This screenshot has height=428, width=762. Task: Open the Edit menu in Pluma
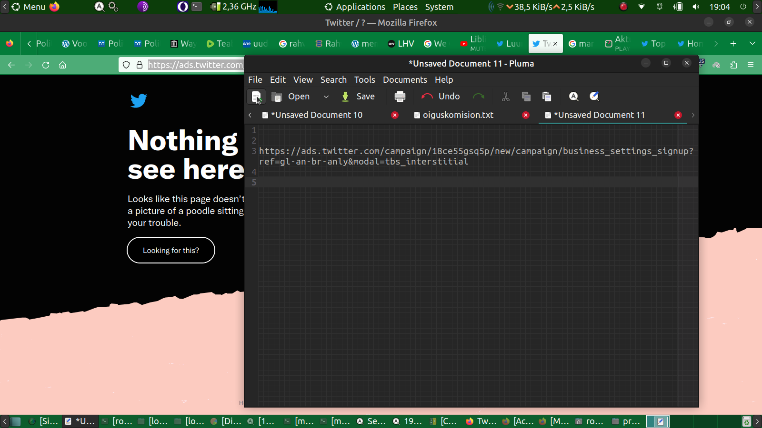(278, 79)
